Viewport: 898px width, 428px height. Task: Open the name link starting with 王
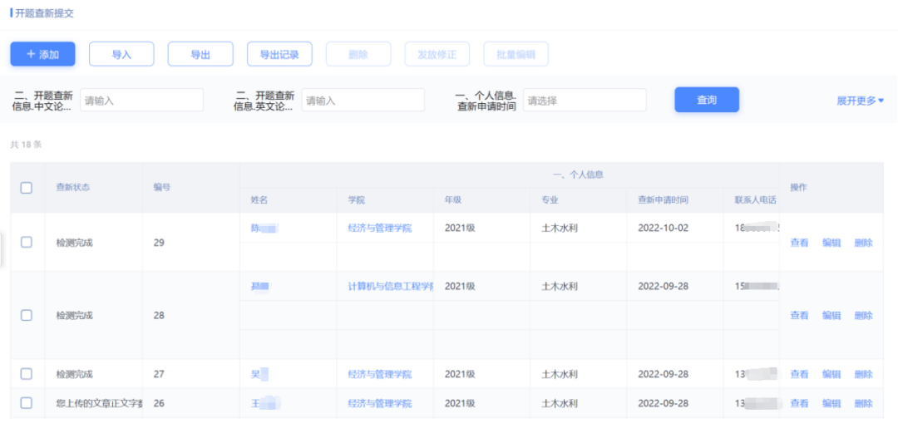266,403
